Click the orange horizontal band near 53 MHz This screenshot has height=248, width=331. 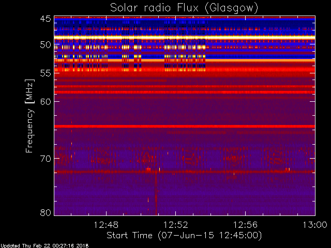pyautogui.click(x=185, y=60)
